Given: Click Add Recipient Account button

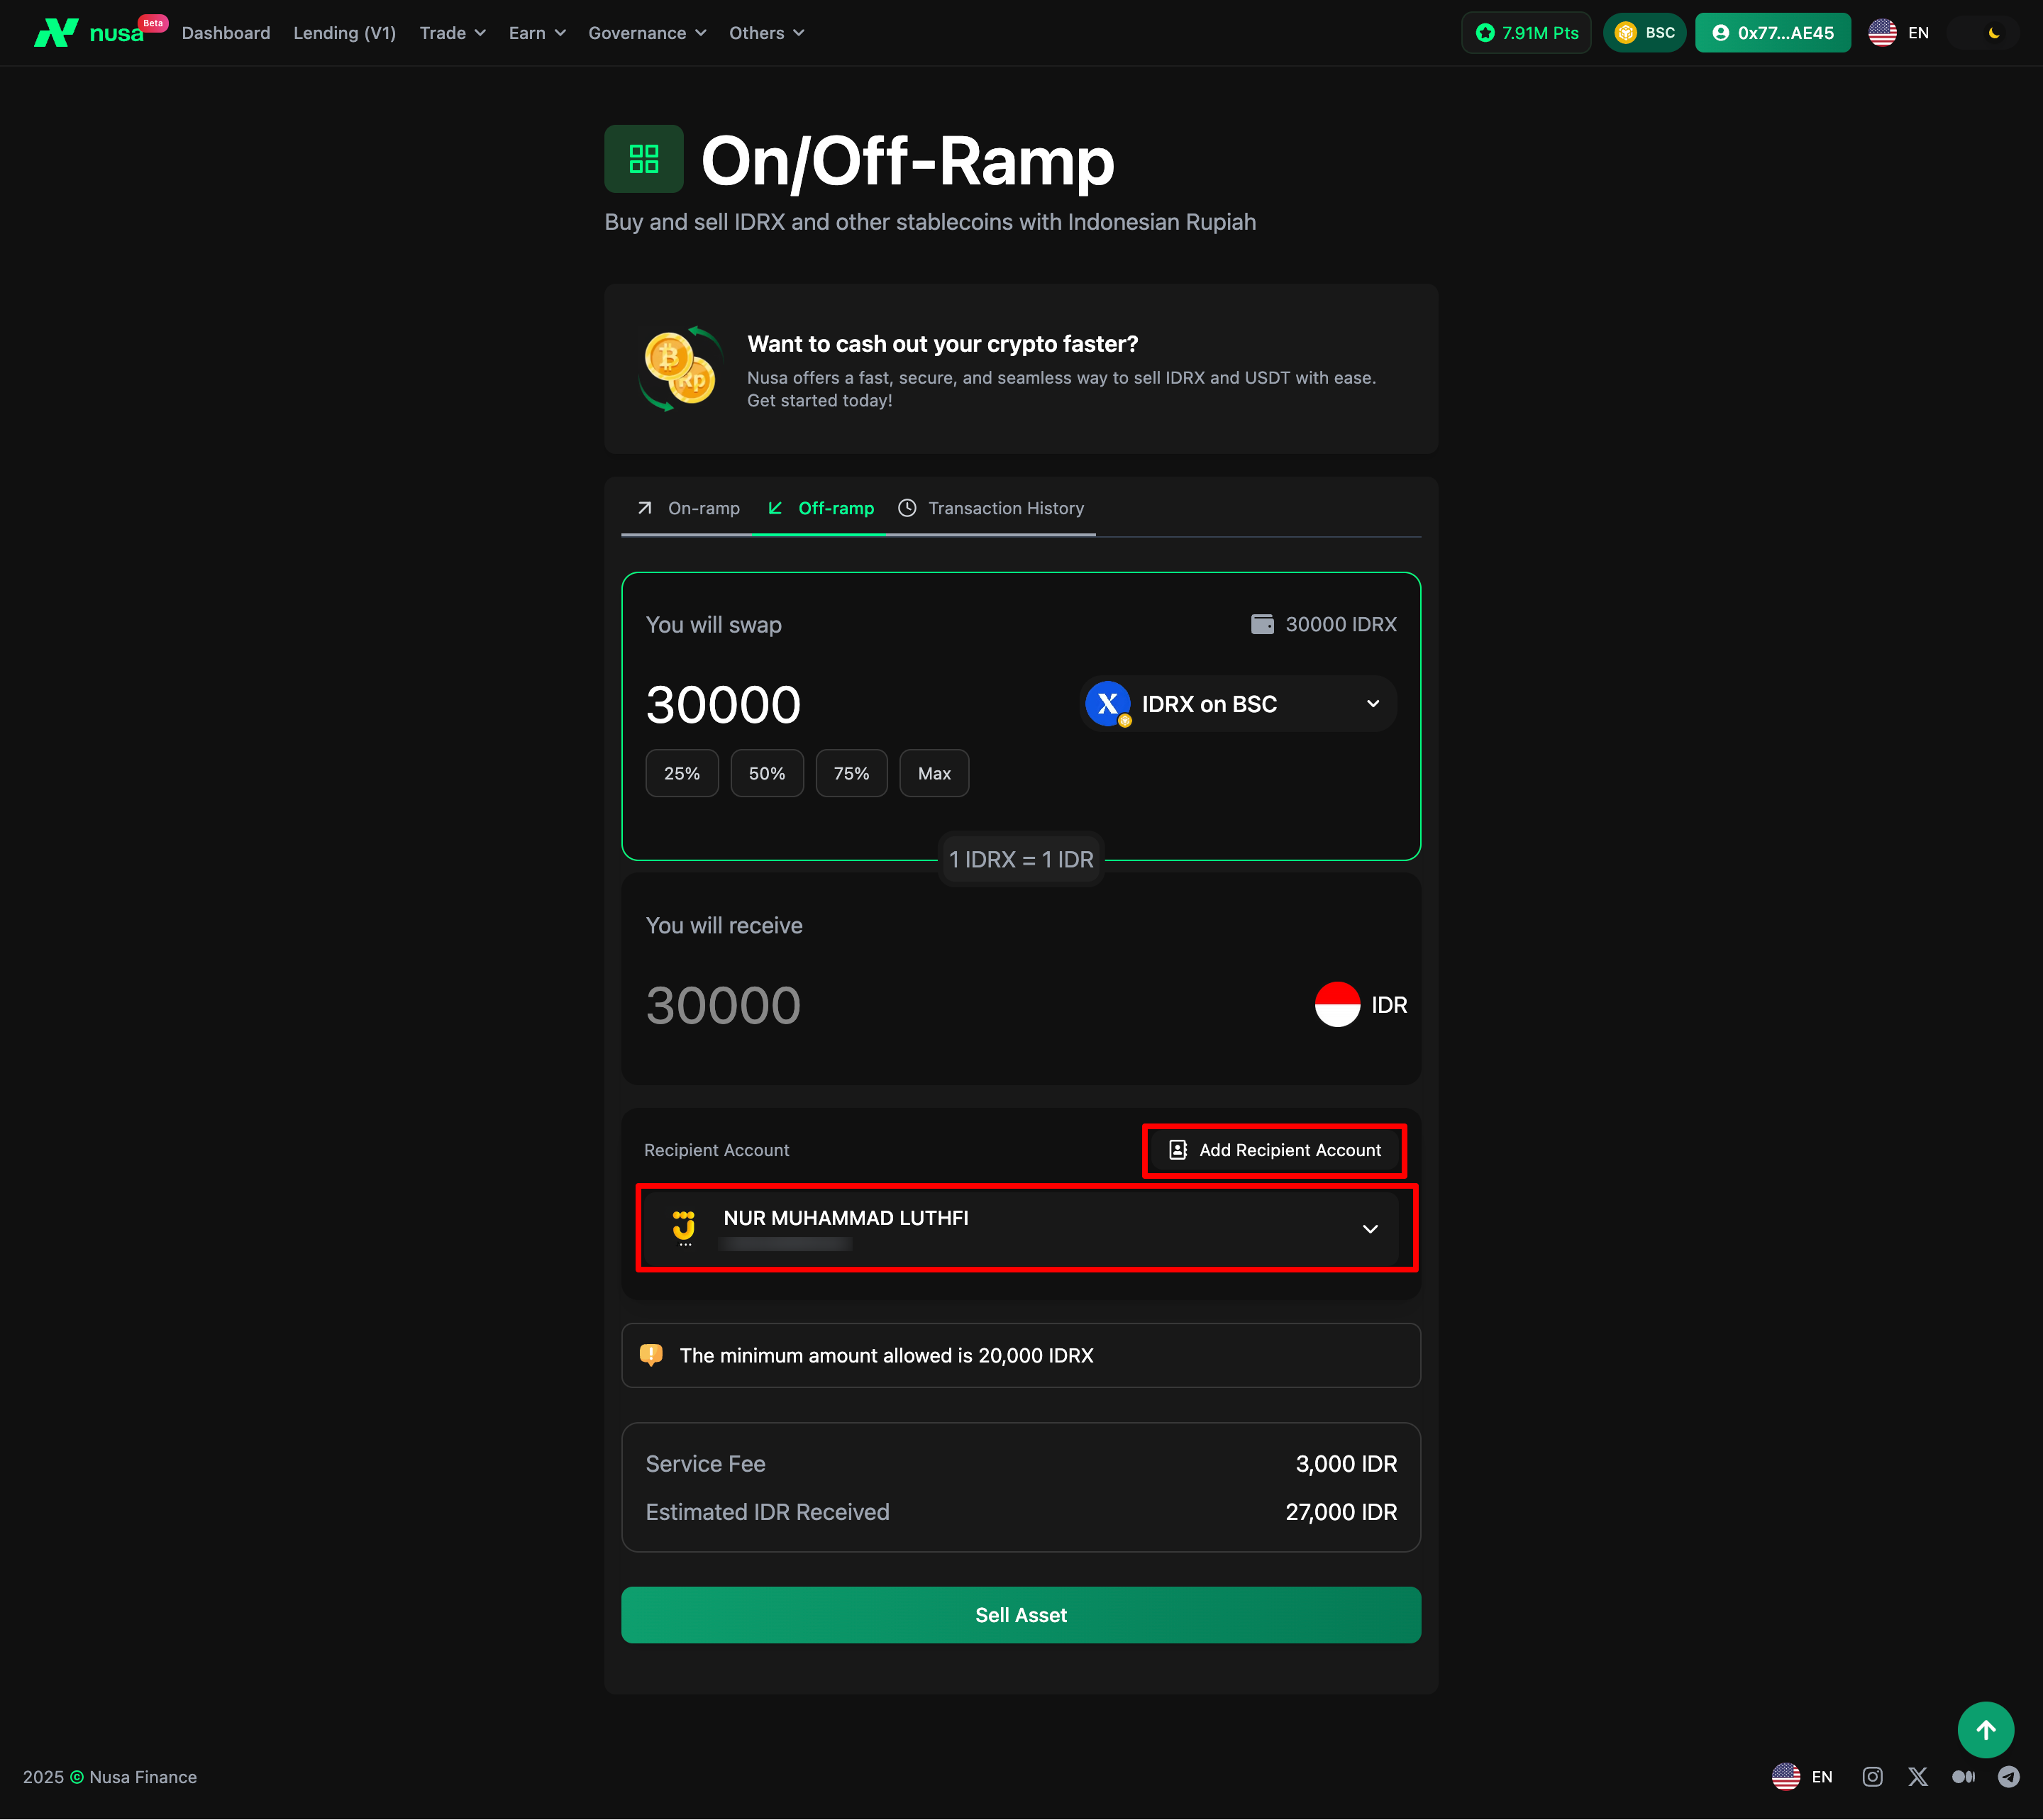Looking at the screenshot, I should (1274, 1150).
